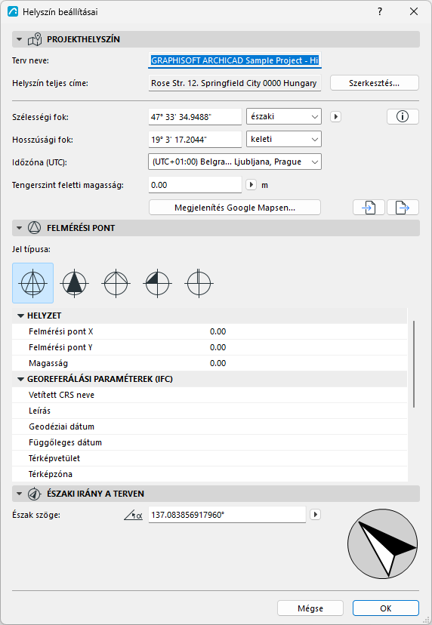Click the import location file icon
Image resolution: width=432 pixels, height=625 pixels.
pos(369,208)
